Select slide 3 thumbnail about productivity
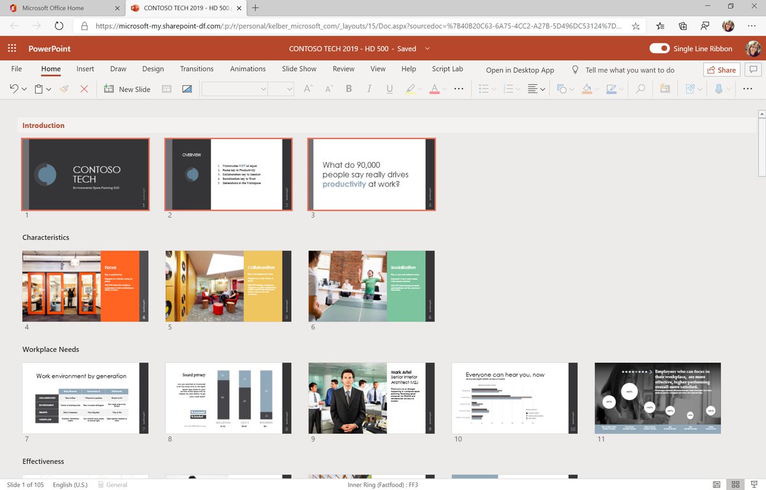Image resolution: width=766 pixels, height=490 pixels. (372, 174)
